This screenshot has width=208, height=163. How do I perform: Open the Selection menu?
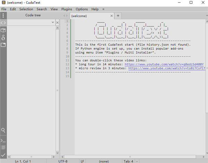click(x=26, y=9)
